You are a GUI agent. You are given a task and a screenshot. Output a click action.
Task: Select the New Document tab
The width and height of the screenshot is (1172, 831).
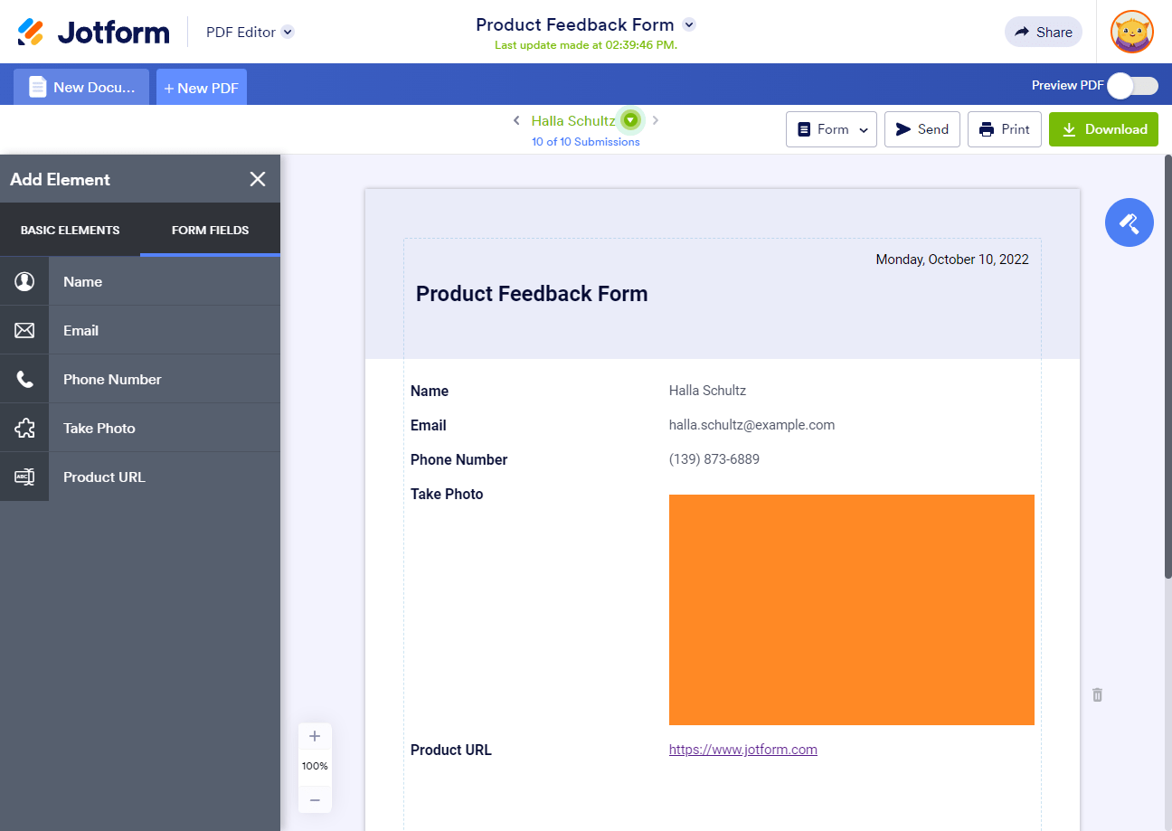[x=81, y=88]
